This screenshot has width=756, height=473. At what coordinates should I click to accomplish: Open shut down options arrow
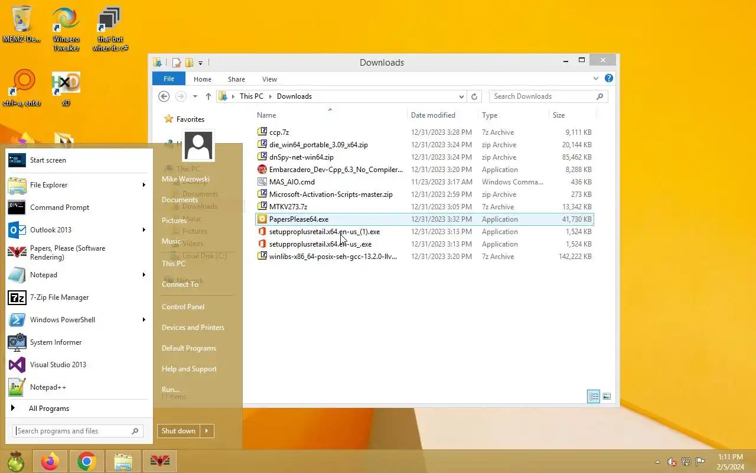tap(207, 431)
